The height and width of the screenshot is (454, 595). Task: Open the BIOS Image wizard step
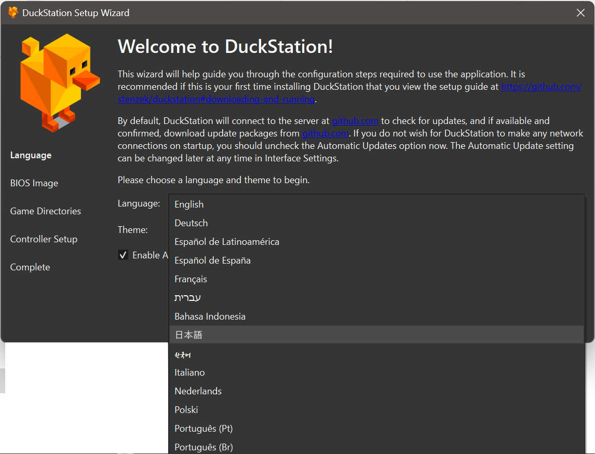pyautogui.click(x=34, y=183)
